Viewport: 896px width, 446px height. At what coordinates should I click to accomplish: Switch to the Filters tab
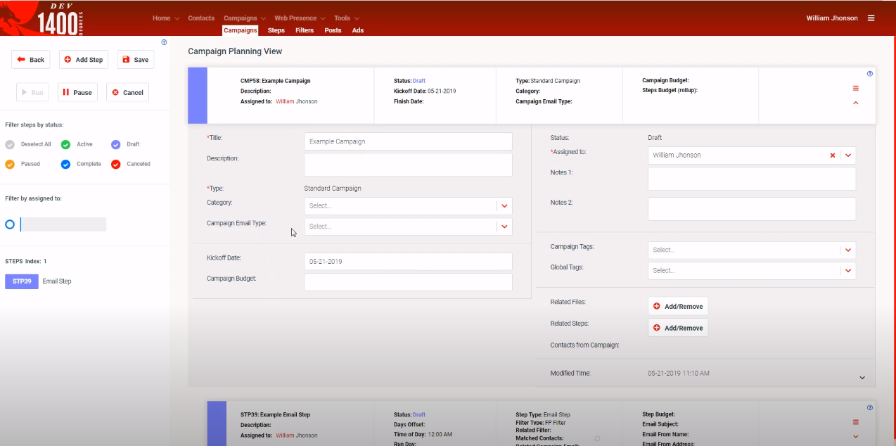pos(305,30)
